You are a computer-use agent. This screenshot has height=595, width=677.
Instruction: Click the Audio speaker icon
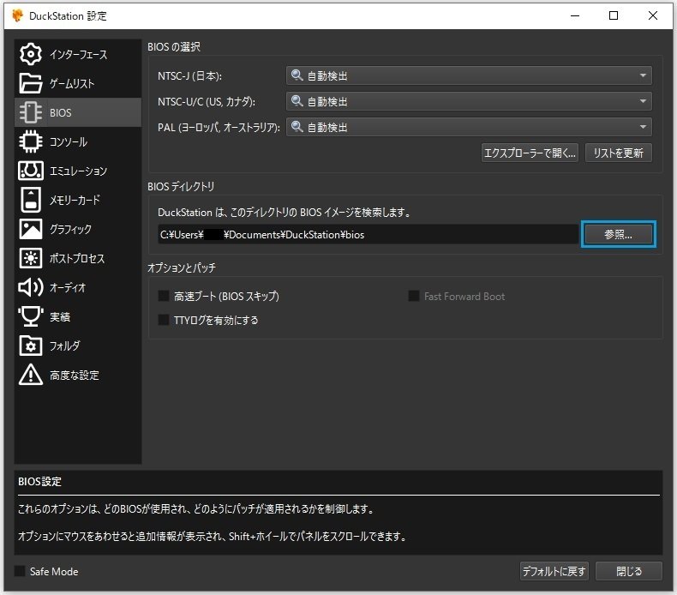(31, 287)
